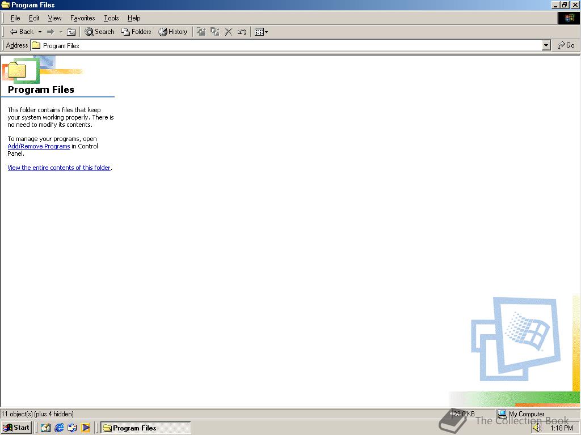The height and width of the screenshot is (435, 581).
Task: Open Outlook Express from the taskbar
Action: coord(72,428)
